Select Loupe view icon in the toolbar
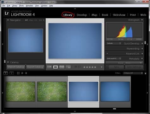150x114 pixels. click(x=56, y=67)
